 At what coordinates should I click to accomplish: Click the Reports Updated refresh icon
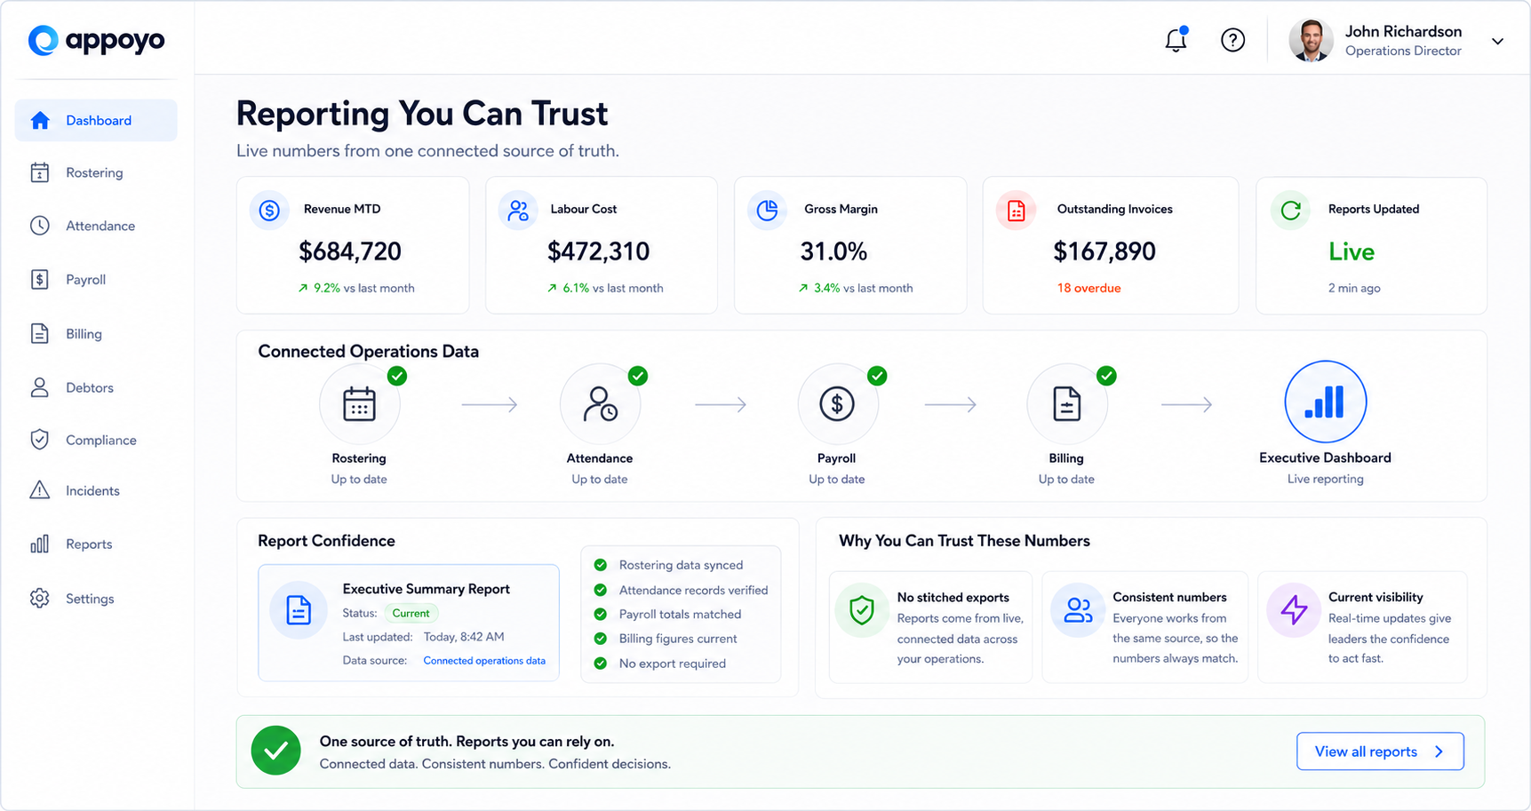(x=1290, y=211)
